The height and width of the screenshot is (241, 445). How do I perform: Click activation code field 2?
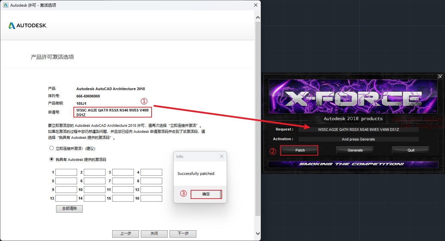point(94,172)
